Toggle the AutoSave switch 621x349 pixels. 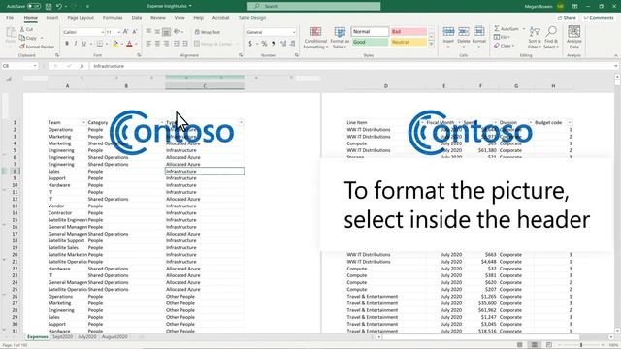[x=34, y=7]
